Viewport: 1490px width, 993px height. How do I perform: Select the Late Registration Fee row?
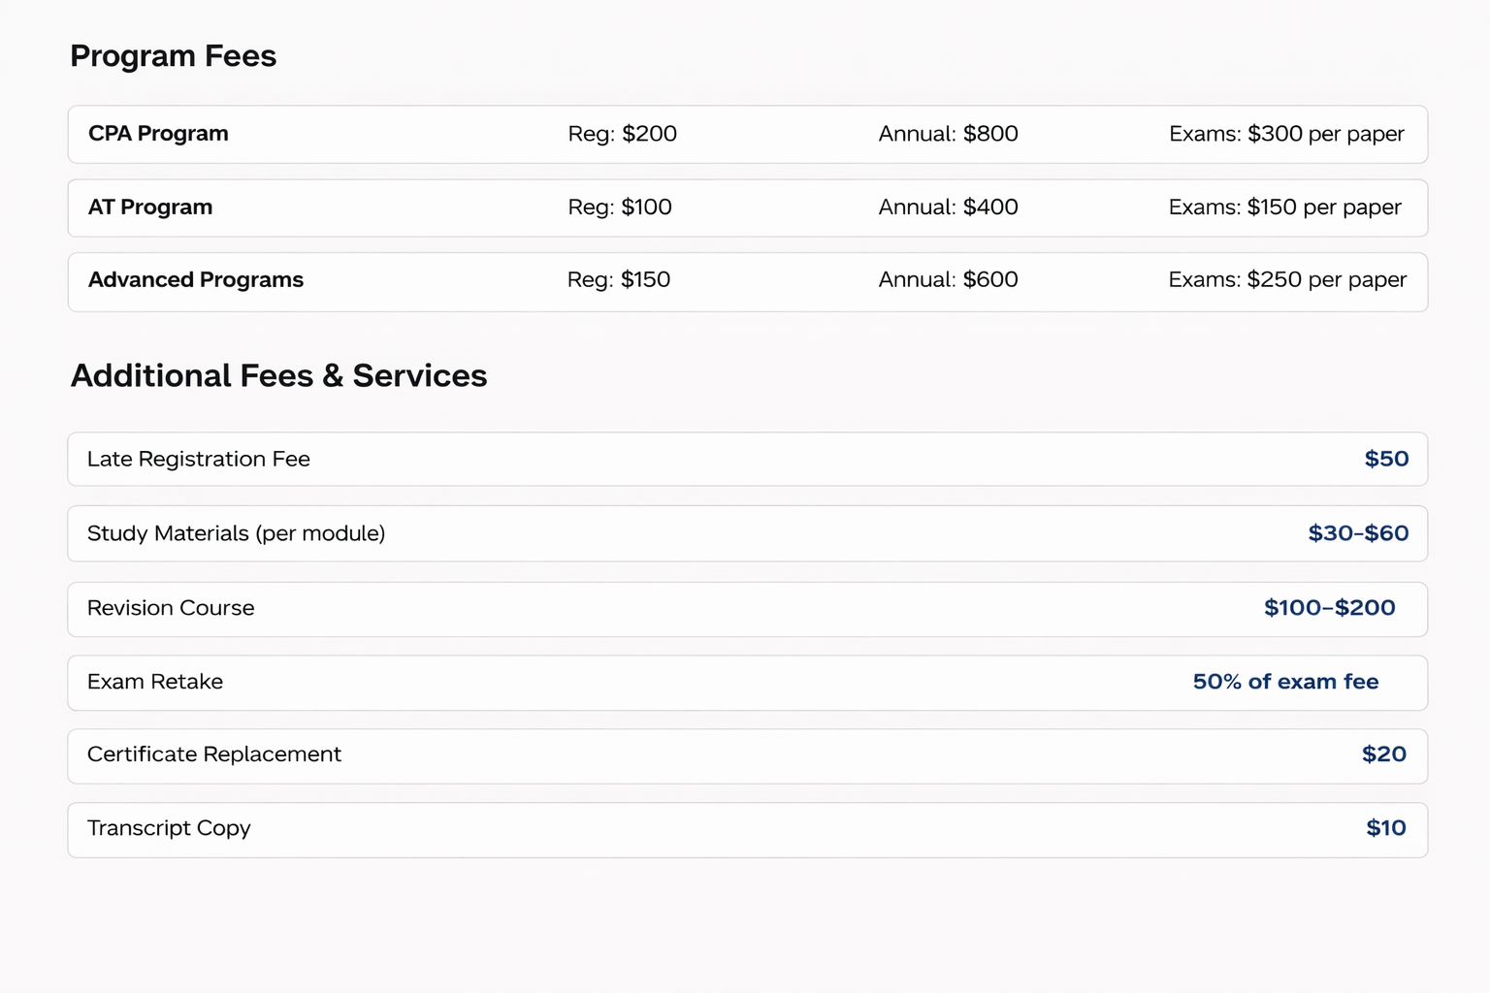pyautogui.click(x=199, y=460)
